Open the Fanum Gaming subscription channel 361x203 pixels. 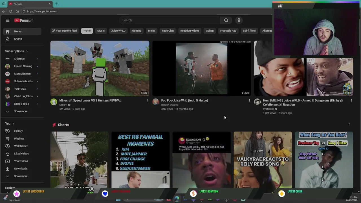[x=22, y=66]
